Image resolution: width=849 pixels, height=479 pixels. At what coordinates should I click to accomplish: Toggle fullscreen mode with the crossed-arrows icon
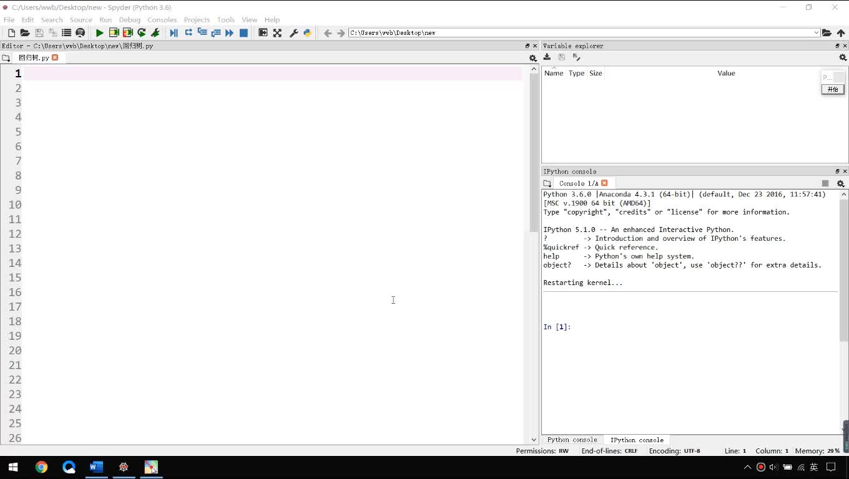(277, 33)
